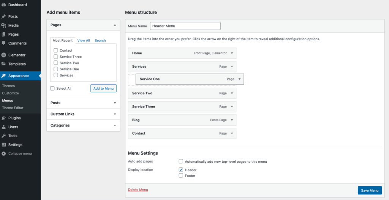Check the Contact page checkbox

point(55,50)
